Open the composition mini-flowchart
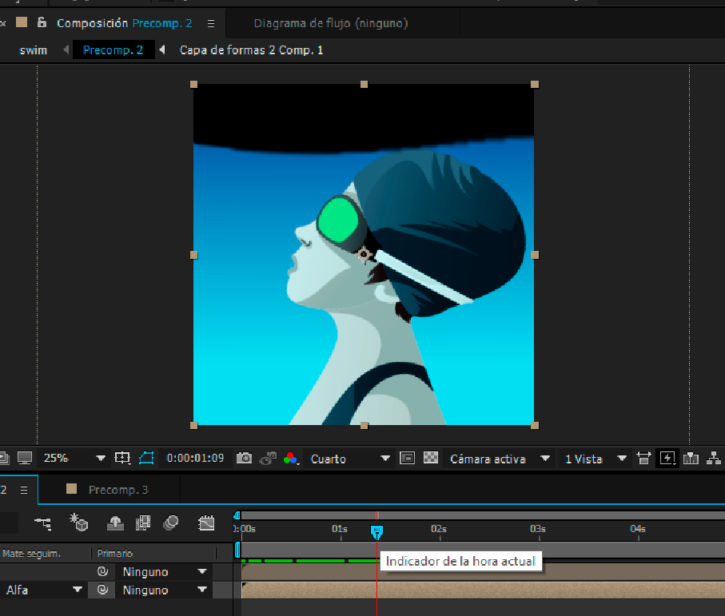The height and width of the screenshot is (616, 725). 43,523
